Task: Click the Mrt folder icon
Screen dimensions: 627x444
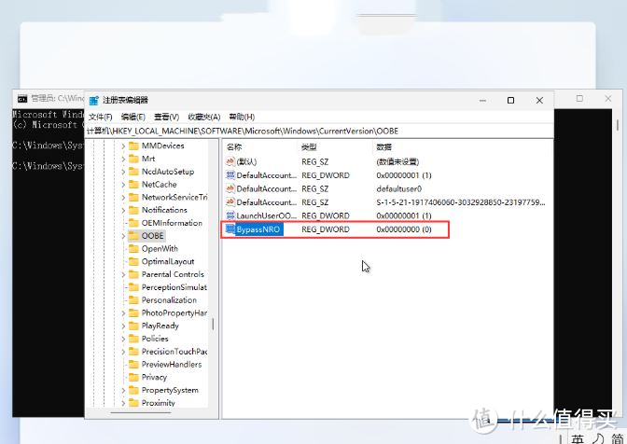Action: tap(133, 159)
